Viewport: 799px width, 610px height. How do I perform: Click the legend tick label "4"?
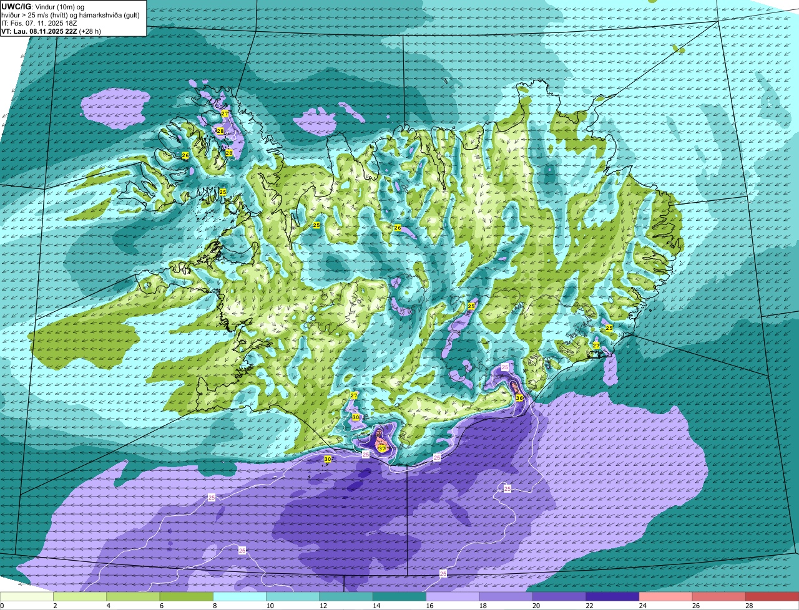point(108,606)
